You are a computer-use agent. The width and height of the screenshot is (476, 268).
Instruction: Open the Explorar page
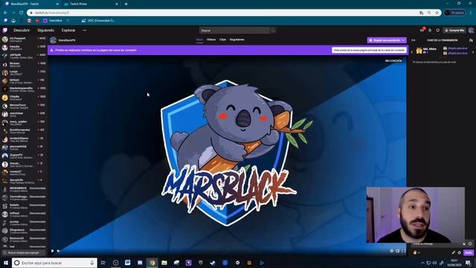tap(68, 31)
